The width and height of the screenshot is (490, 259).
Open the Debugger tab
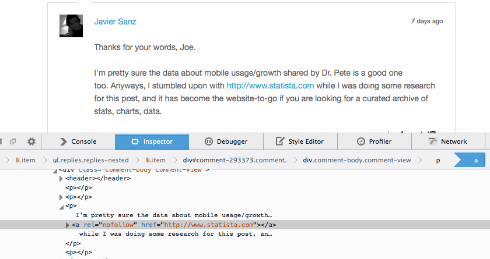point(226,141)
